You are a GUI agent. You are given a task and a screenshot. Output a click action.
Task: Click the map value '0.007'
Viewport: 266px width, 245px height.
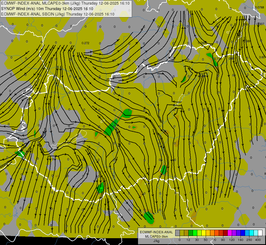[x=261, y=24]
